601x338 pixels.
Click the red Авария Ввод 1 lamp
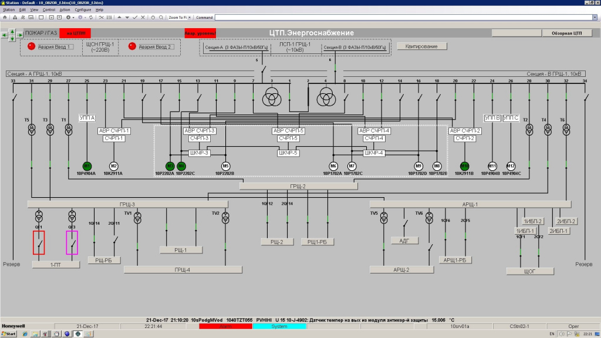click(32, 46)
